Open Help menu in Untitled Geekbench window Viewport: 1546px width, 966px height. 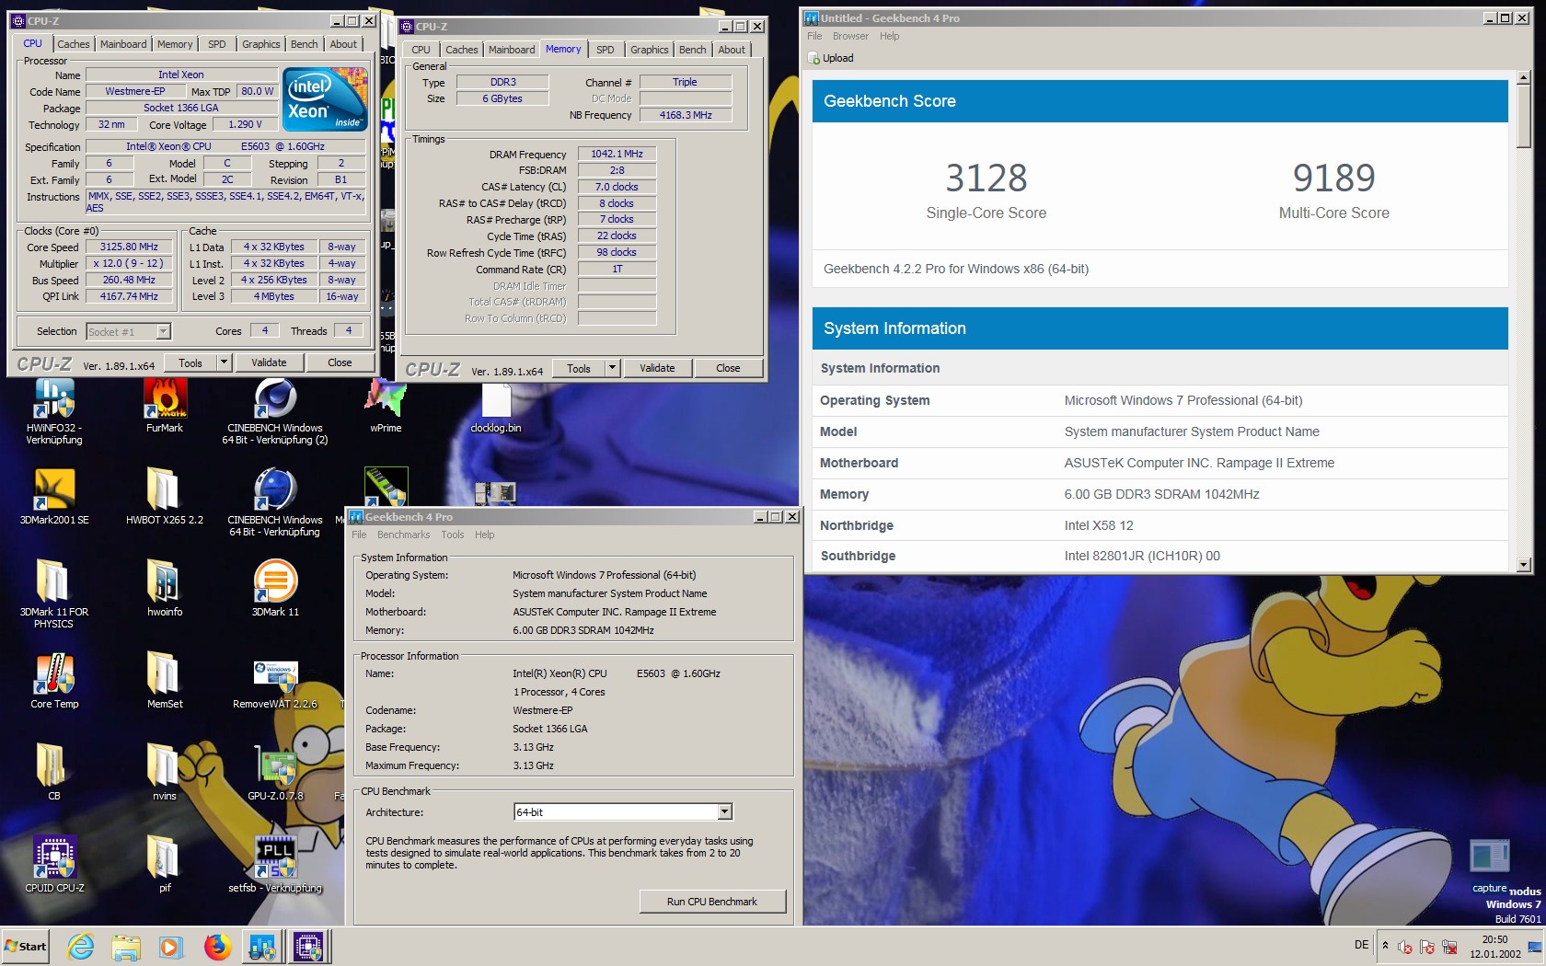[889, 36]
